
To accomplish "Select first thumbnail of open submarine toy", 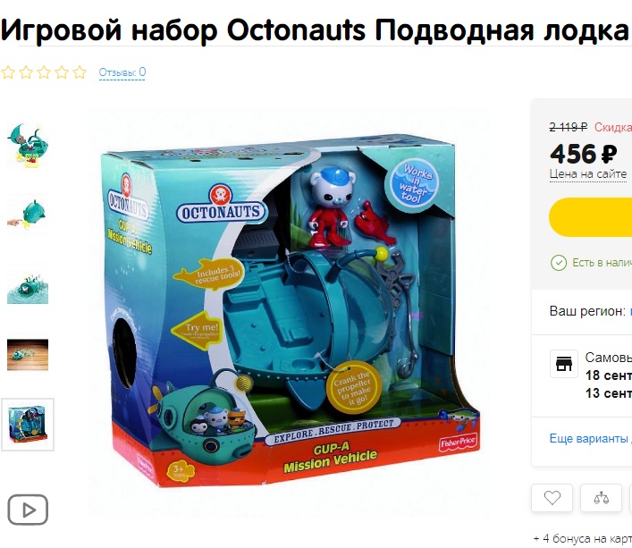I will 28,146.
